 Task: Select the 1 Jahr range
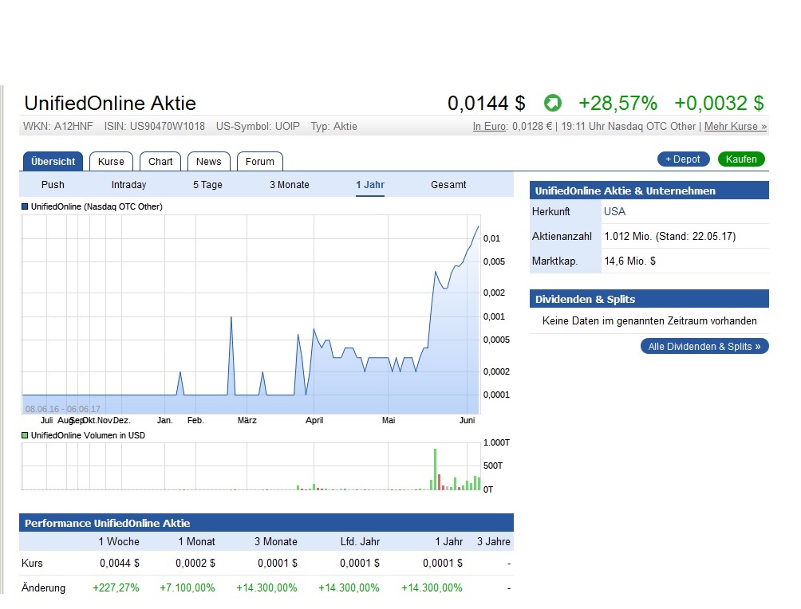[x=369, y=185]
